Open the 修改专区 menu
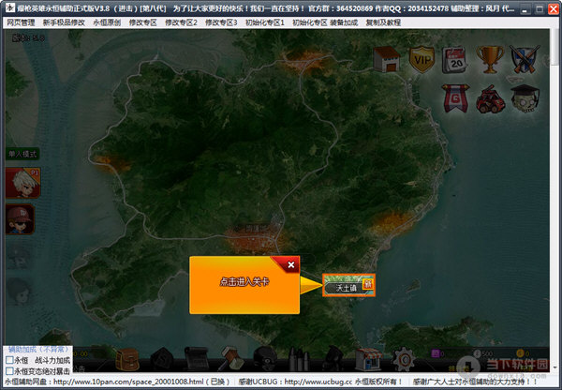562x390 pixels. coord(143,22)
